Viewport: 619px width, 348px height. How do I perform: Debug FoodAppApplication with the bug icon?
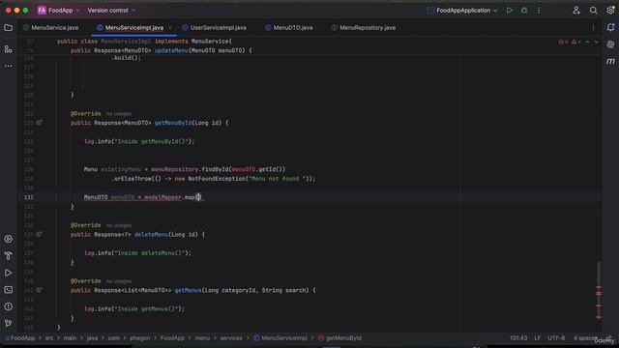524,11
